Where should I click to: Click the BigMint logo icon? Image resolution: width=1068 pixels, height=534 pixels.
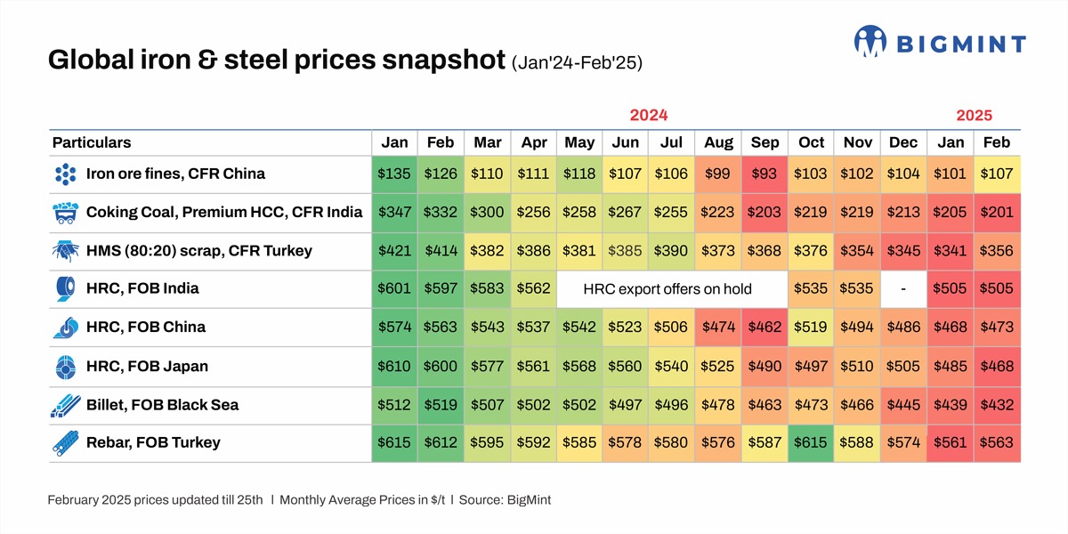870,41
